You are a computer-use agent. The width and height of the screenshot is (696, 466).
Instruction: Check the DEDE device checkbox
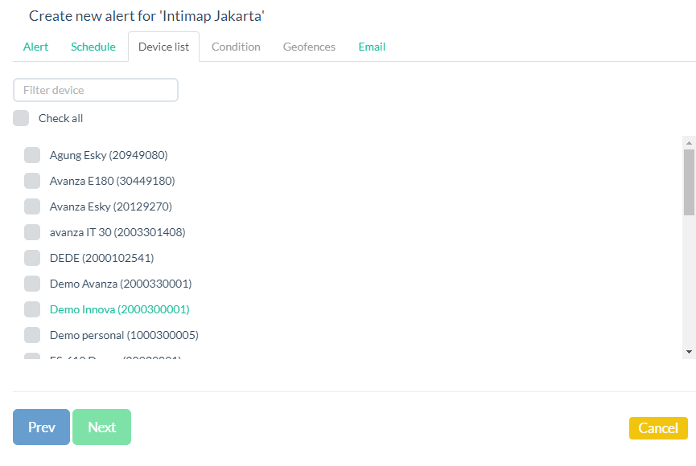[32, 258]
